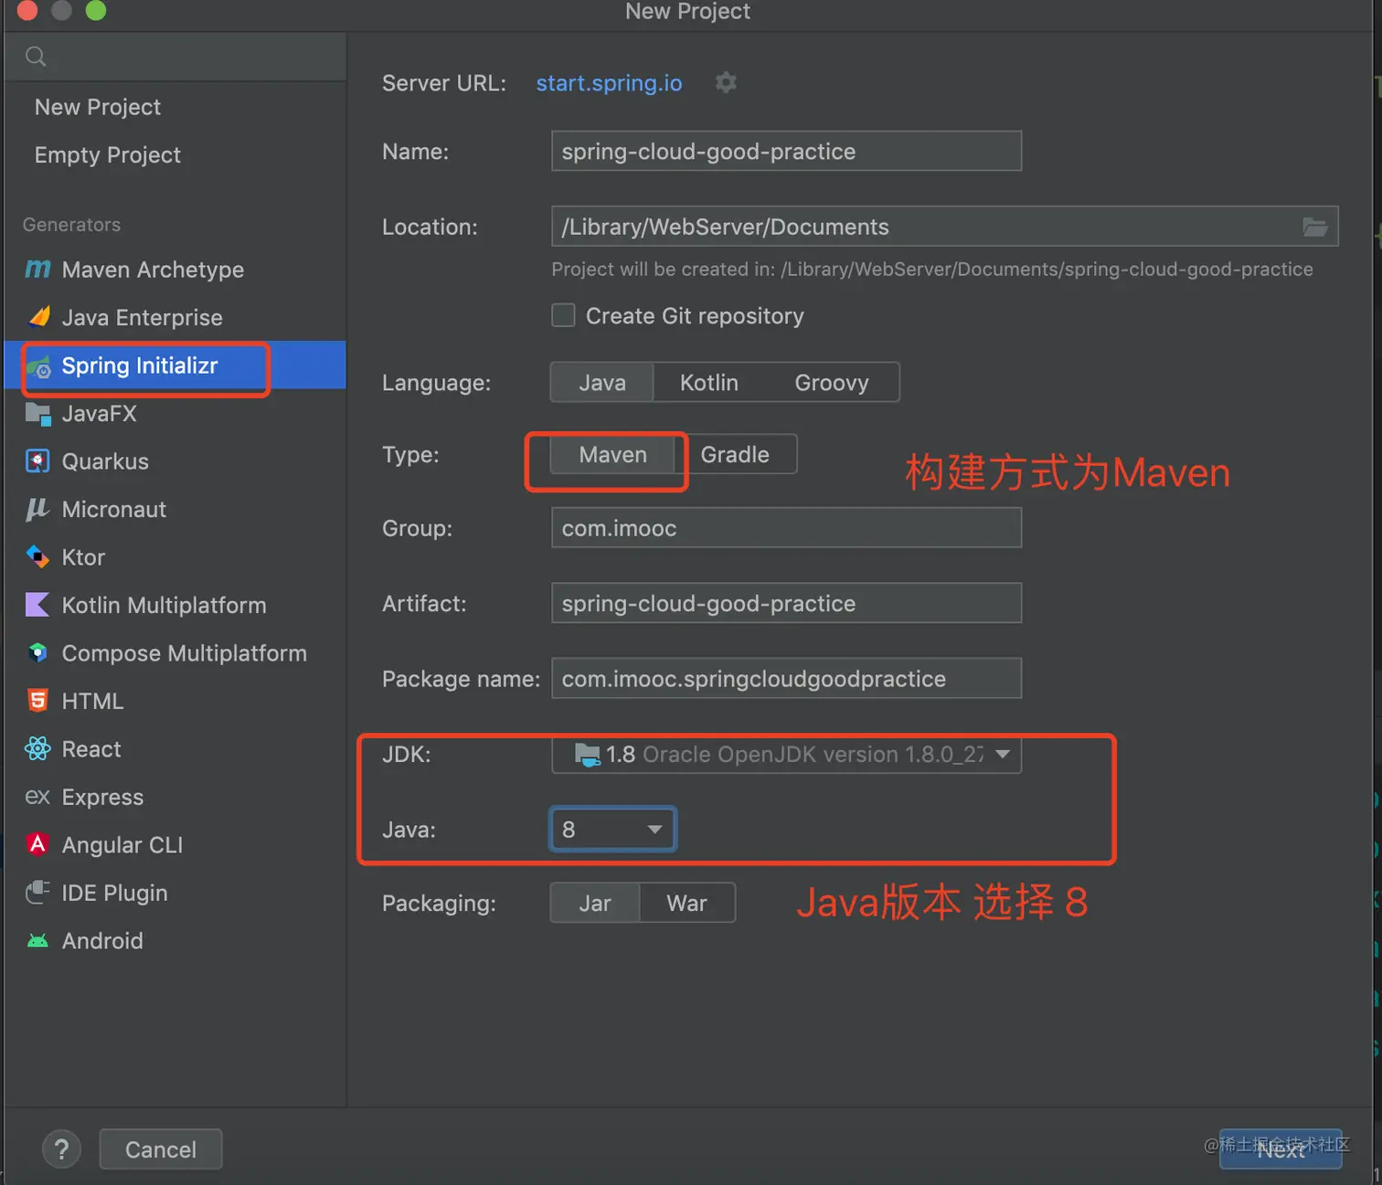The width and height of the screenshot is (1382, 1185).
Task: Click the Location path field
Action: point(944,227)
